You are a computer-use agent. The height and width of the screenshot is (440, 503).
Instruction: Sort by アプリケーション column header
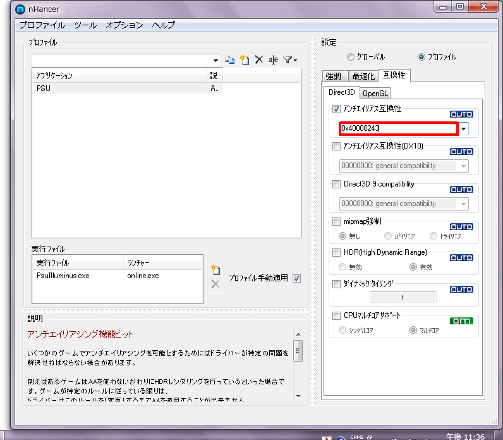click(119, 76)
